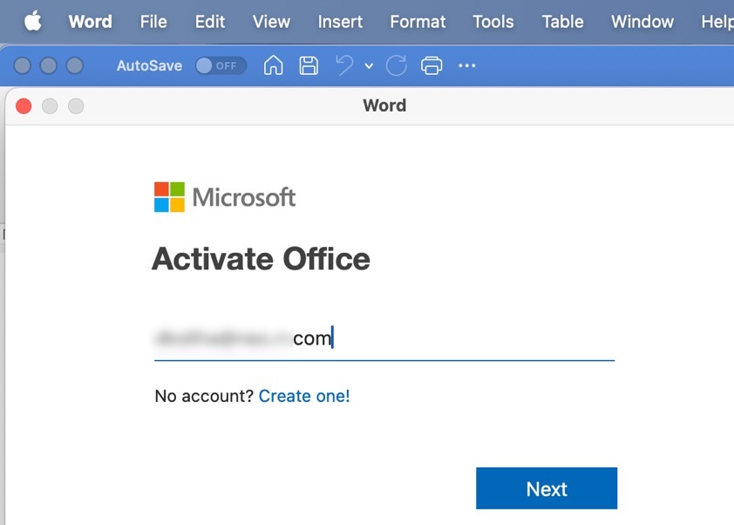Click the email address input field
Viewport: 734px width, 525px height.
(x=384, y=338)
